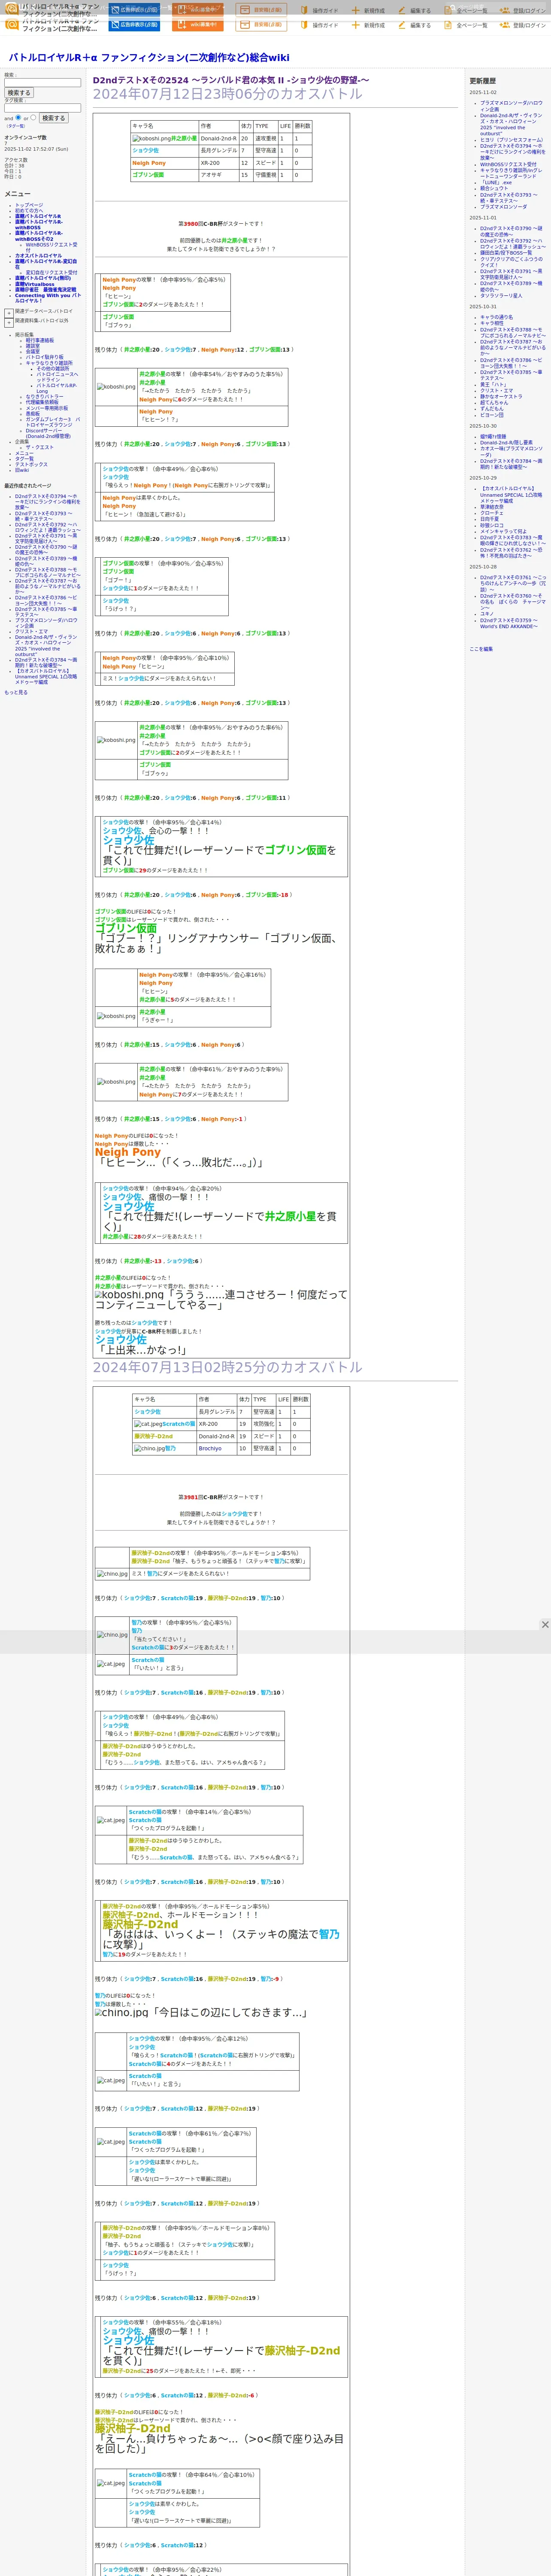Open メインキャラって何よ link
551x2576 pixels.
coord(503,531)
